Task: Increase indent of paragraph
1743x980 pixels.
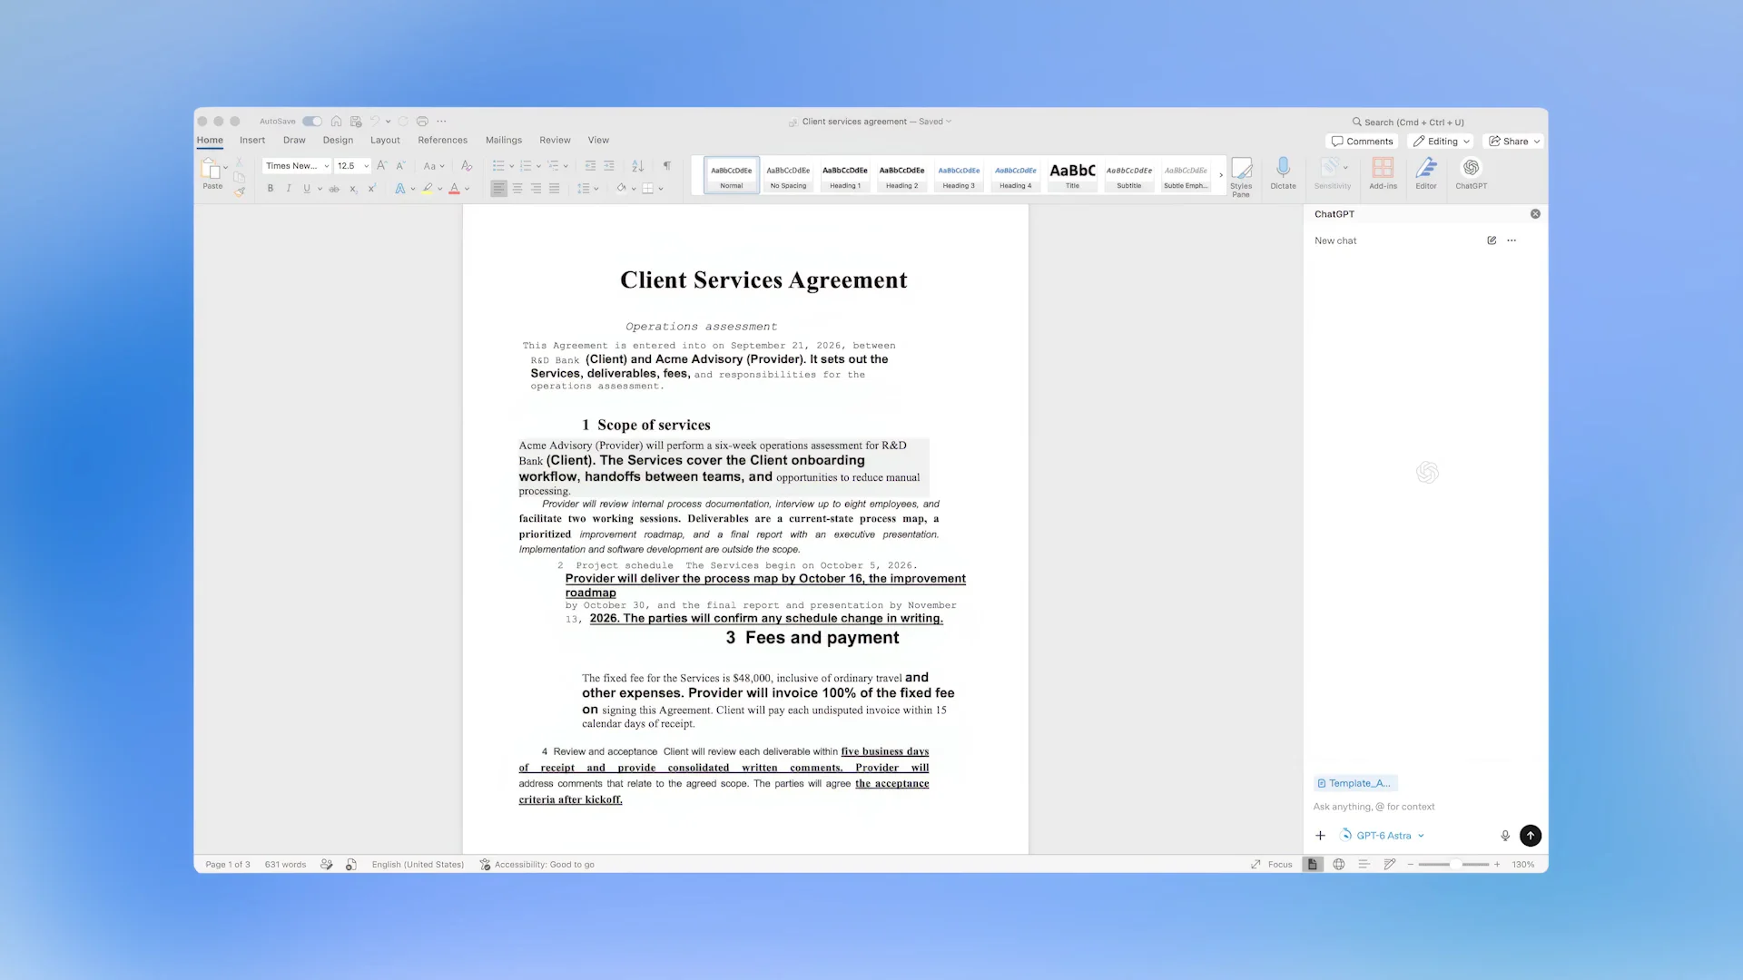Action: click(609, 166)
